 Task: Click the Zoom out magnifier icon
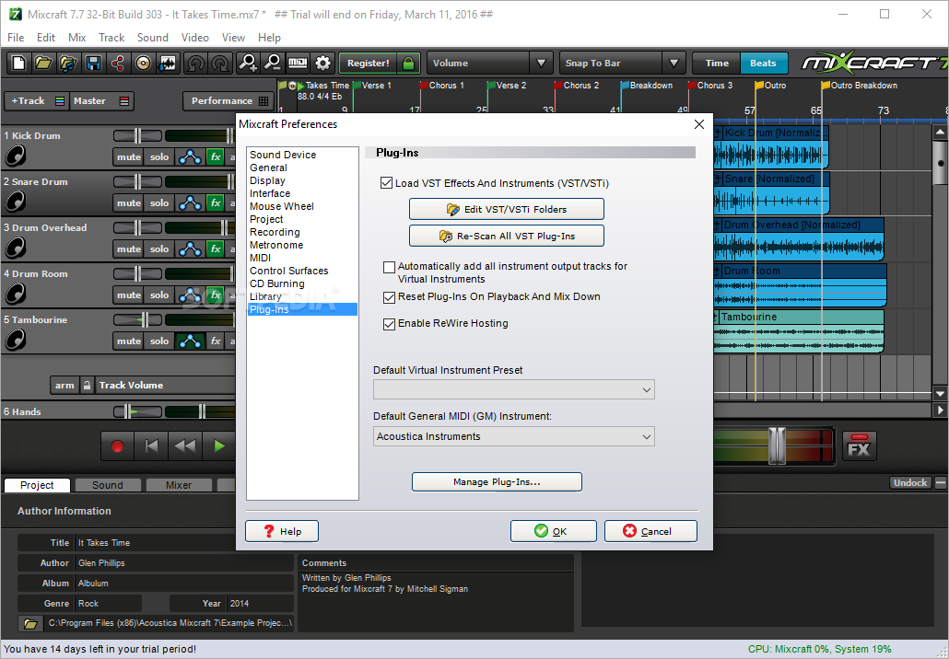tap(273, 63)
